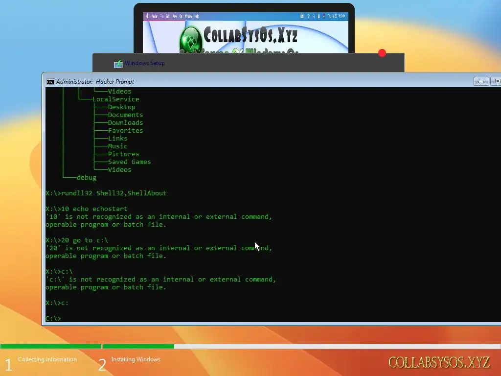The image size is (501, 376).
Task: Click the 'Collecting information' step label
Action: pos(47,359)
